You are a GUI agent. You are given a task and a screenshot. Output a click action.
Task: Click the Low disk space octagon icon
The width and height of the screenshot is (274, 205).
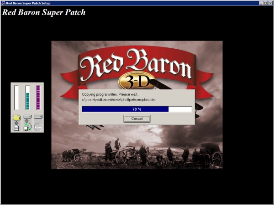38,127
